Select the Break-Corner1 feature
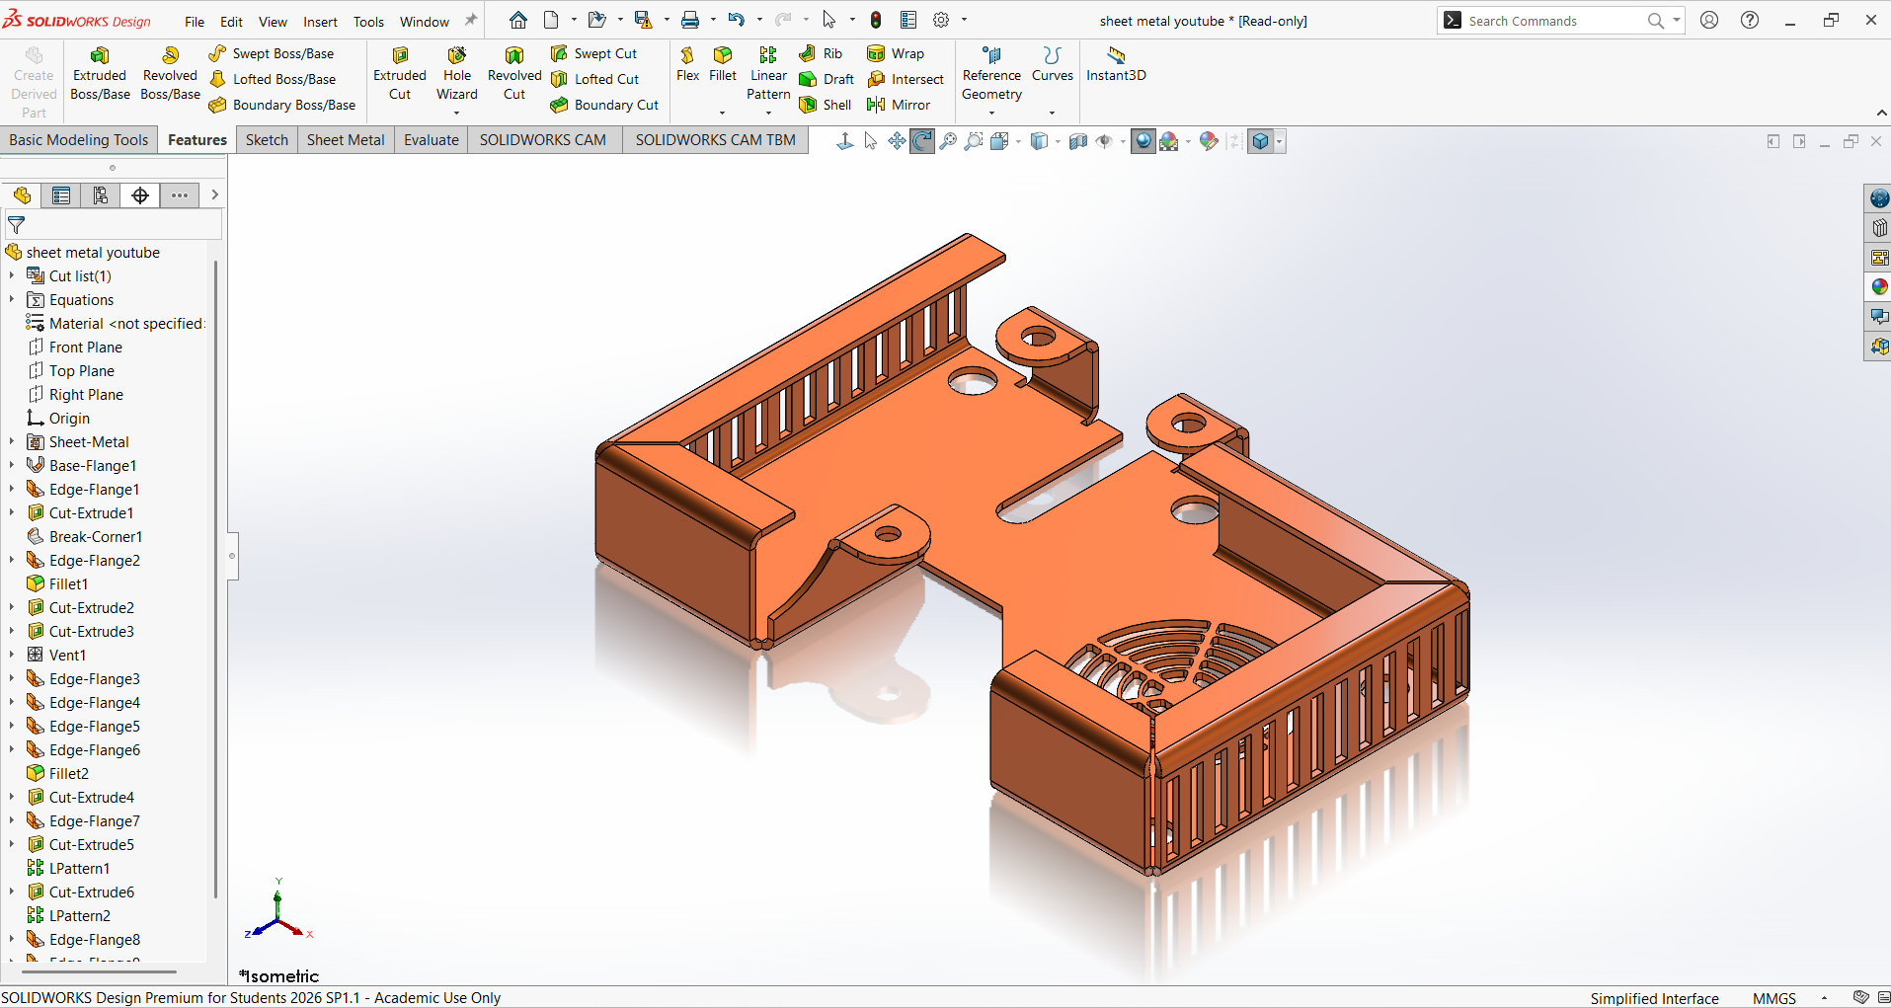Screen dimensions: 1891x1008 (85, 536)
